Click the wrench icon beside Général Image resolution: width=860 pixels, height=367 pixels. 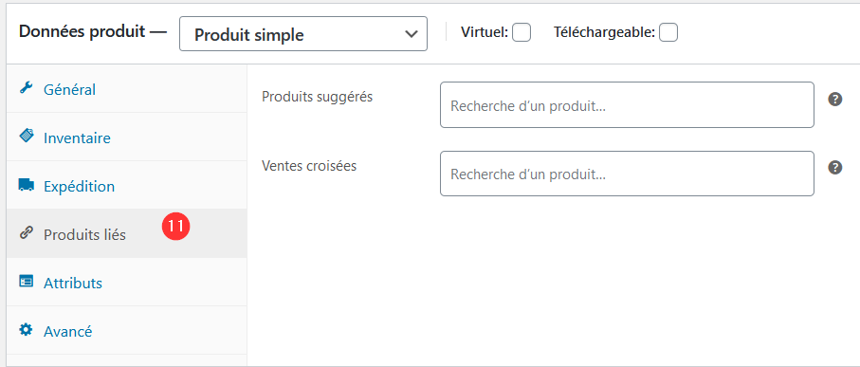26,88
